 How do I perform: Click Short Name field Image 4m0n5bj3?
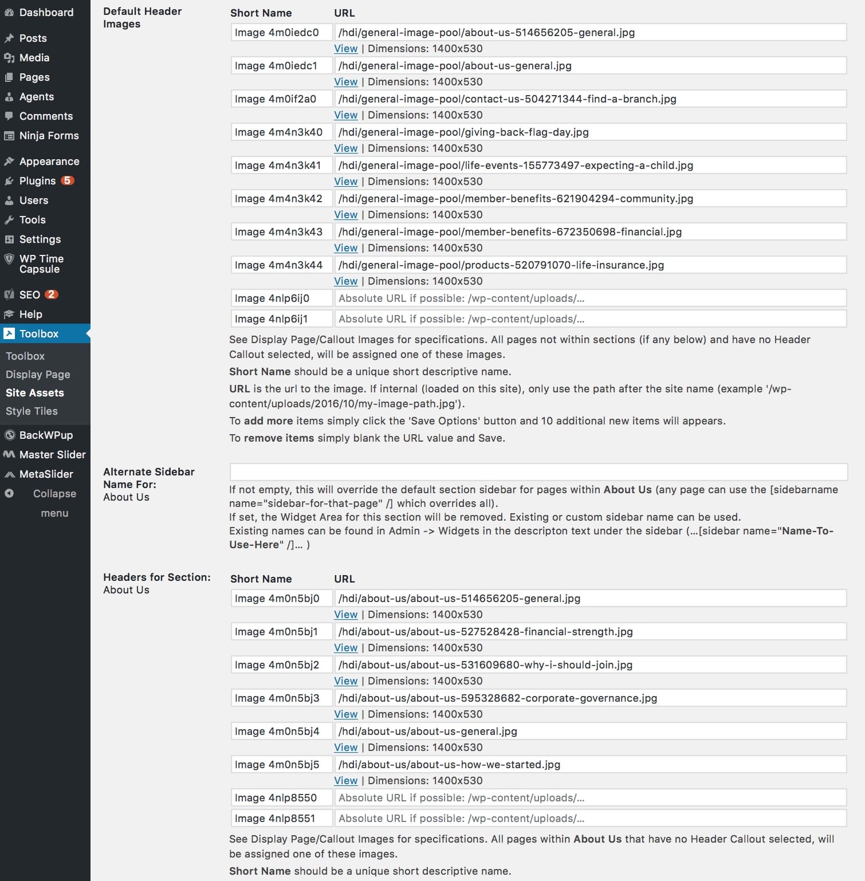(x=281, y=698)
